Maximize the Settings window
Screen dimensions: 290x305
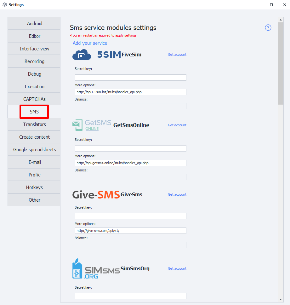[271, 5]
